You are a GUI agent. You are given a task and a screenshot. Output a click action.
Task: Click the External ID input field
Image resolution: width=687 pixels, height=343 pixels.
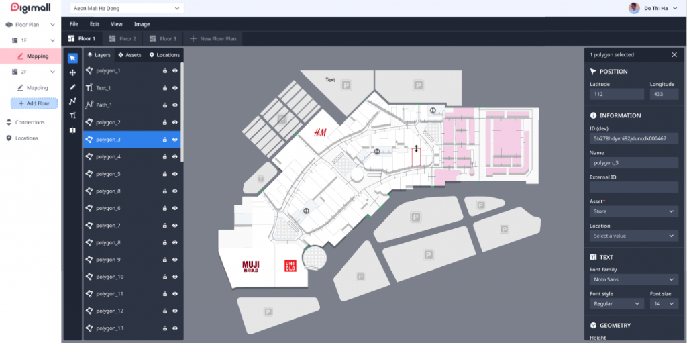(x=634, y=187)
